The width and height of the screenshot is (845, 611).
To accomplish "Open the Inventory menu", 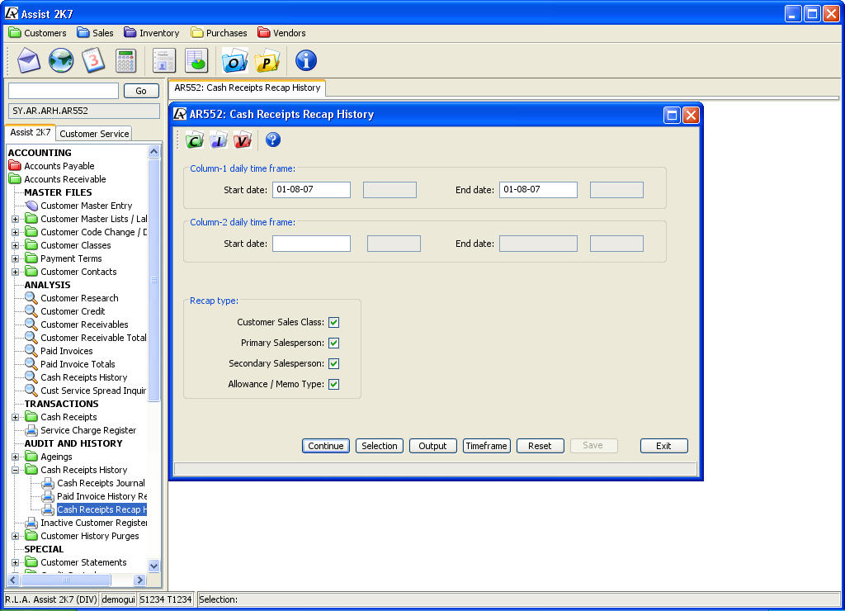I will tap(152, 33).
